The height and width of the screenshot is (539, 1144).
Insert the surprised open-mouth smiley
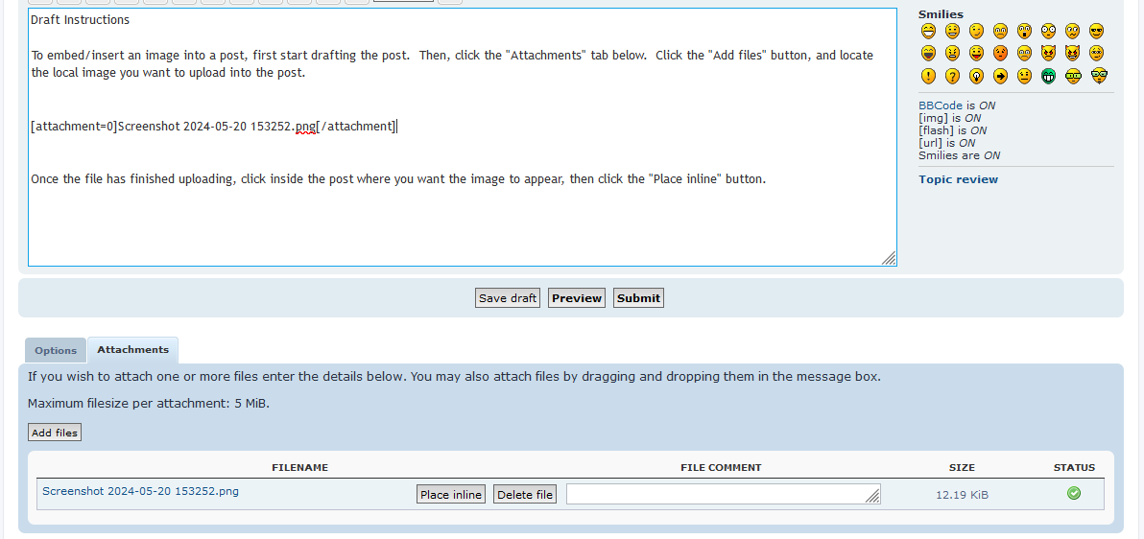pyautogui.click(x=1024, y=31)
